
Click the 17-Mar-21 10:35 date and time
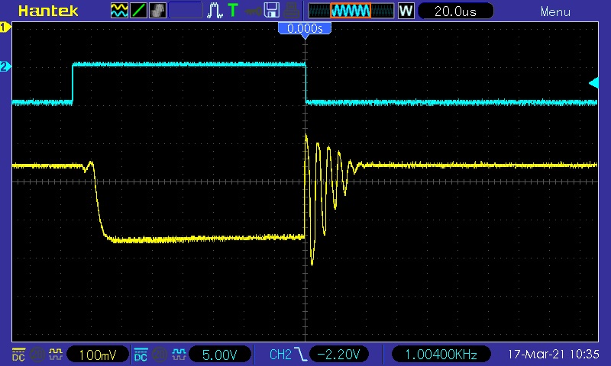pos(553,354)
